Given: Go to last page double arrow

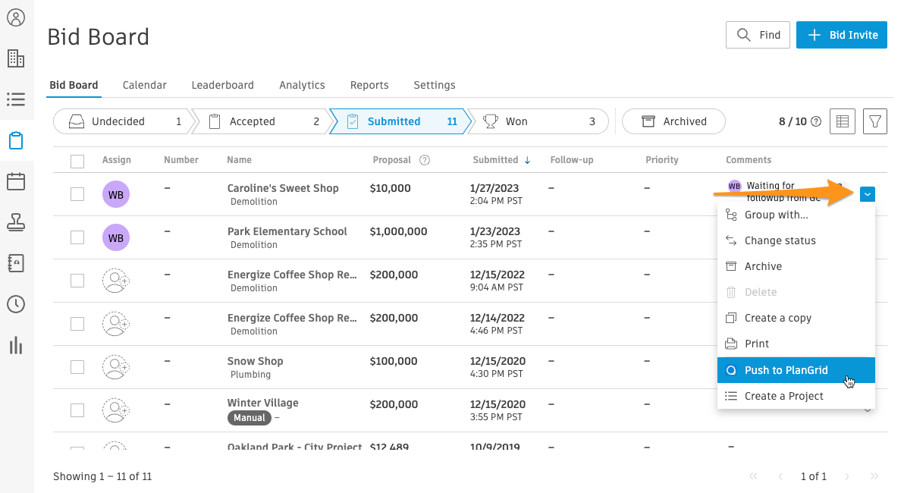Looking at the screenshot, I should click(874, 476).
